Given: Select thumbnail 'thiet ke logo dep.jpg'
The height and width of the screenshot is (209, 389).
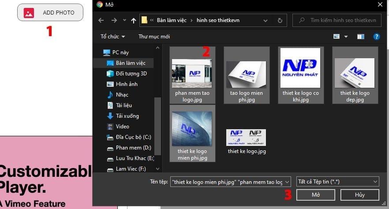Looking at the screenshot, I should [355, 75].
